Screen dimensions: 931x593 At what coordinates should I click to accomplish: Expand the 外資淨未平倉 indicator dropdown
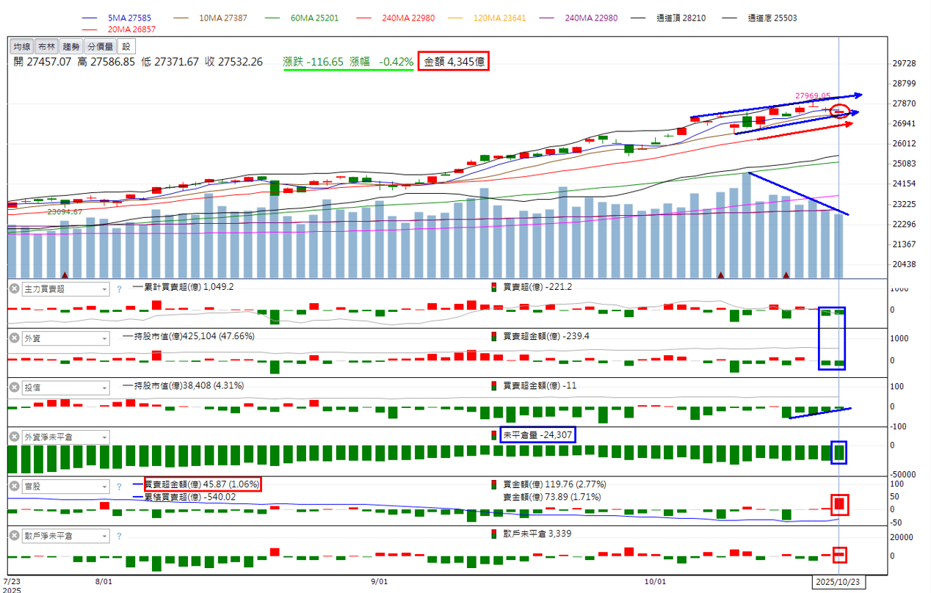[104, 437]
